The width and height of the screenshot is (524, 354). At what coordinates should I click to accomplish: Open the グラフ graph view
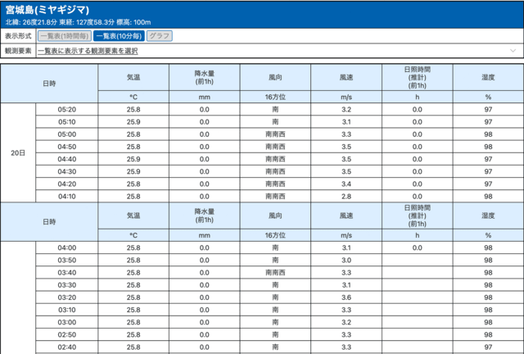[160, 36]
